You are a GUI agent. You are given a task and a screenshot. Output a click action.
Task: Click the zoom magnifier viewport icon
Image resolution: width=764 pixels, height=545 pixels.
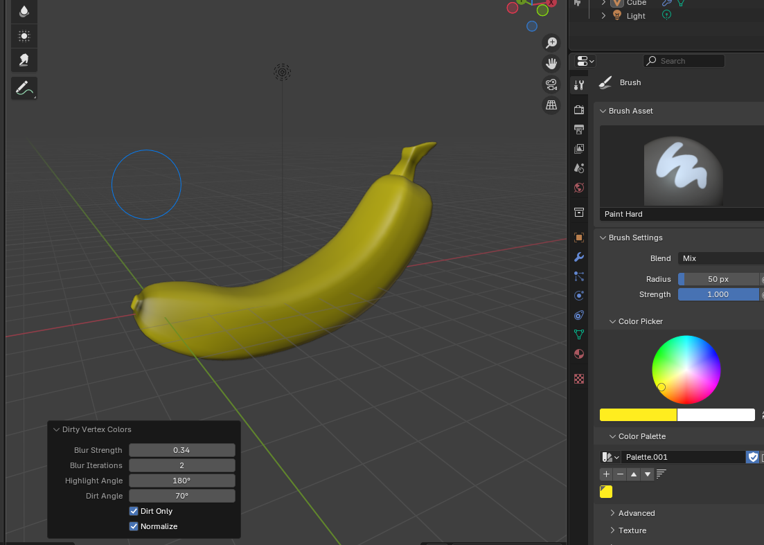pos(551,44)
